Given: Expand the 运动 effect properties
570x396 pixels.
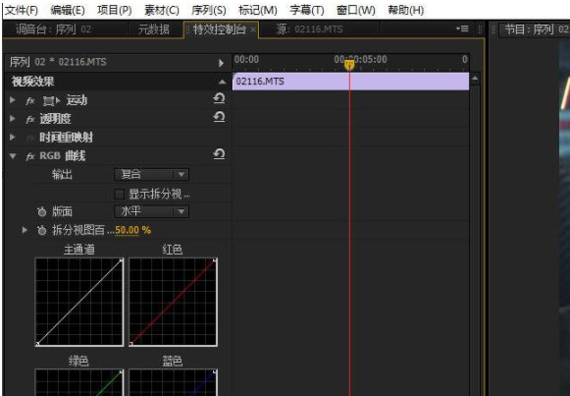Looking at the screenshot, I should [x=13, y=100].
